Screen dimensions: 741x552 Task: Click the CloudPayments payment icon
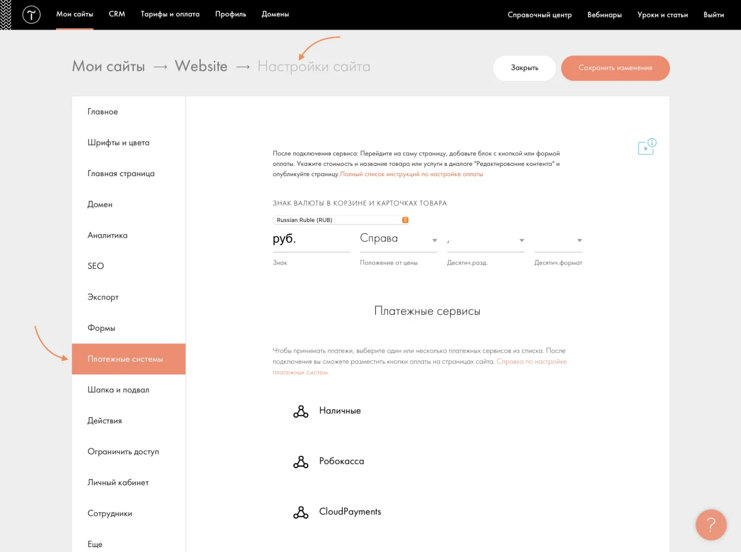(x=300, y=513)
